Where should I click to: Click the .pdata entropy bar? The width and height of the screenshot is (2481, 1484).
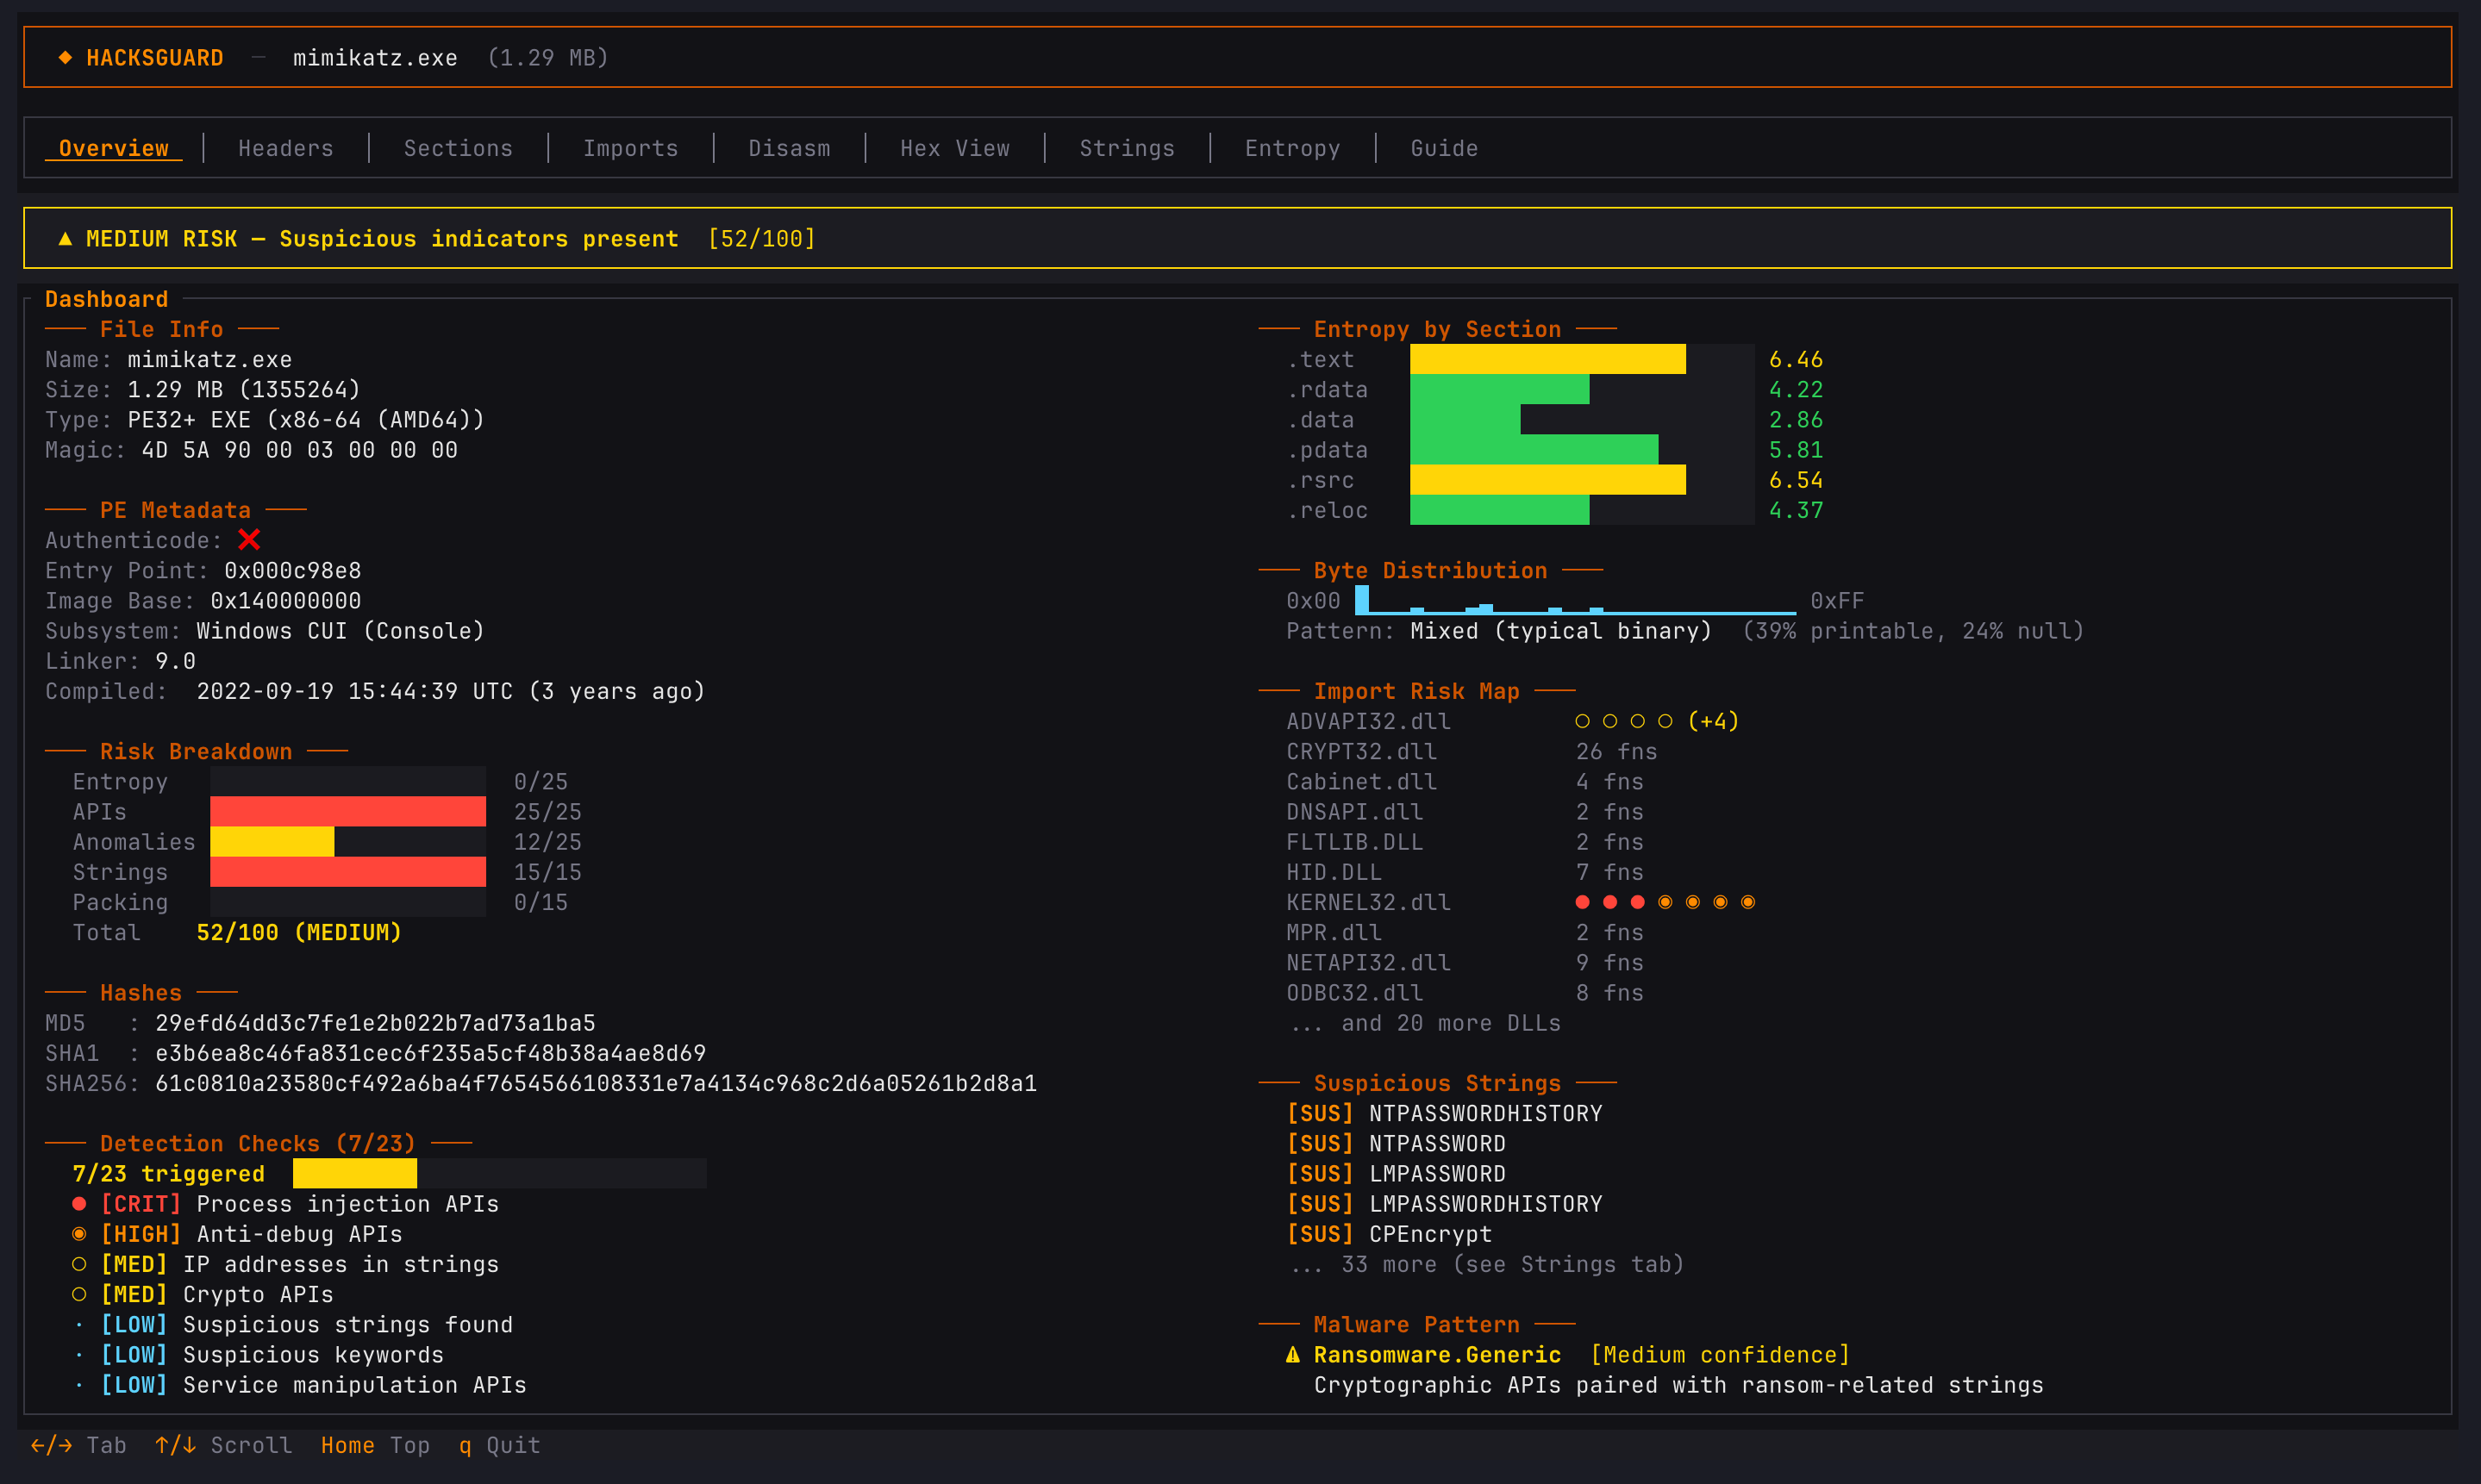click(x=1534, y=450)
